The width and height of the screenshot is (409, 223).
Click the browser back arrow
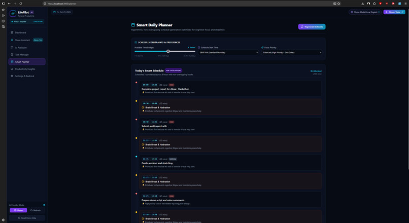pyautogui.click(x=9, y=4)
